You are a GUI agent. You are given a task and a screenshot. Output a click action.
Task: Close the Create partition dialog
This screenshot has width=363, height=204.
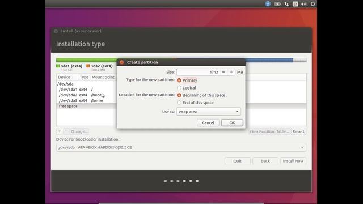click(x=122, y=62)
